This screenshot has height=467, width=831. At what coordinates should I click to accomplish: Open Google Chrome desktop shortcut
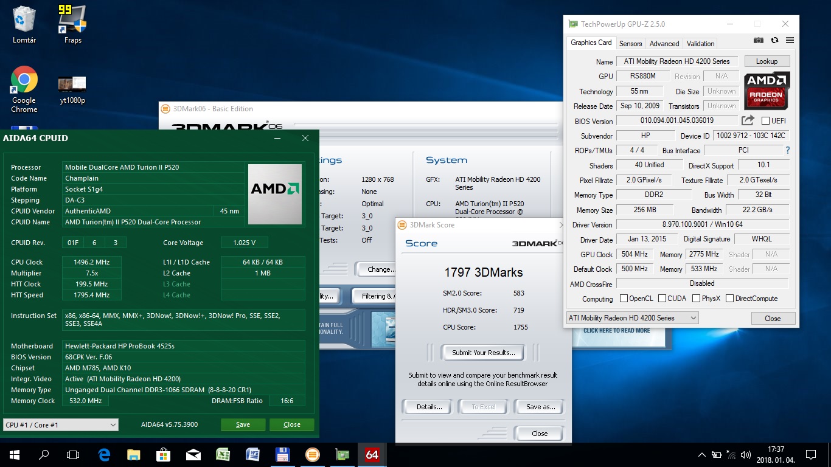[24, 89]
